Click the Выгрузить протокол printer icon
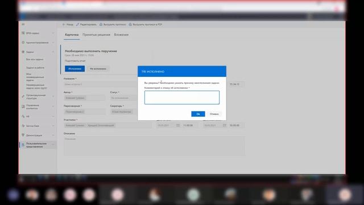 (x=101, y=24)
